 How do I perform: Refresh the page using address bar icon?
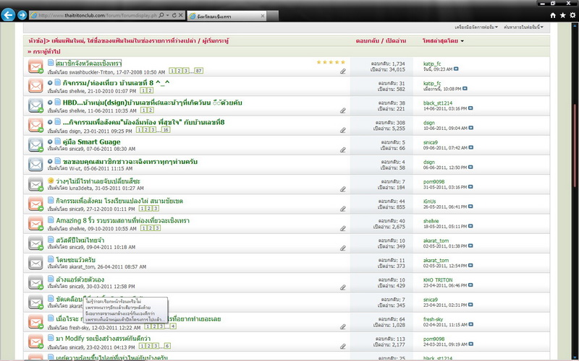[x=174, y=15]
